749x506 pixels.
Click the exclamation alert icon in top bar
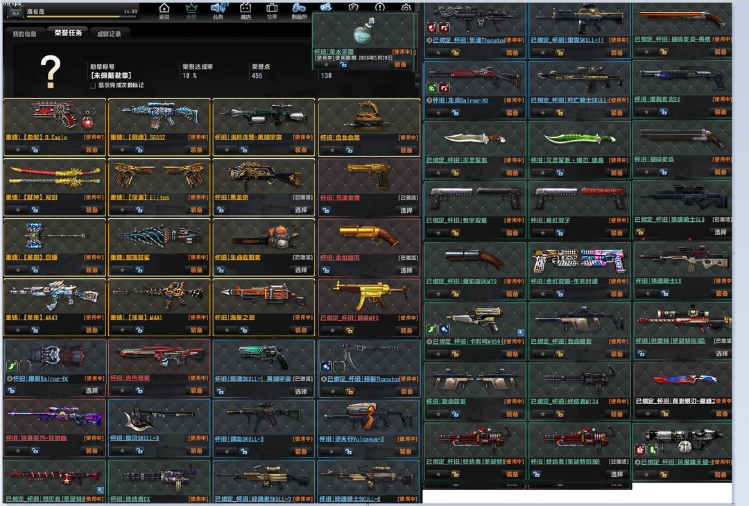pyautogui.click(x=380, y=7)
